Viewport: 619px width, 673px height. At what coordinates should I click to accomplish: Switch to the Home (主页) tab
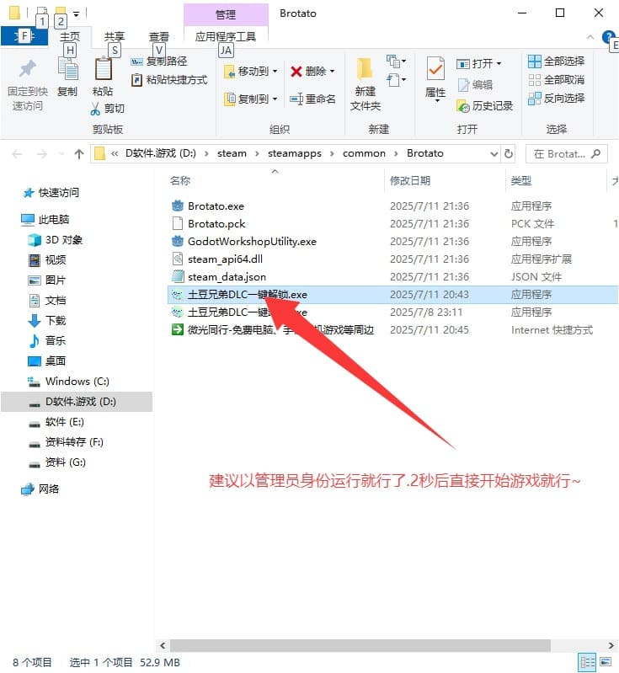(70, 36)
